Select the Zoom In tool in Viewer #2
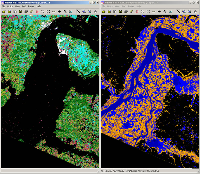 84,12
